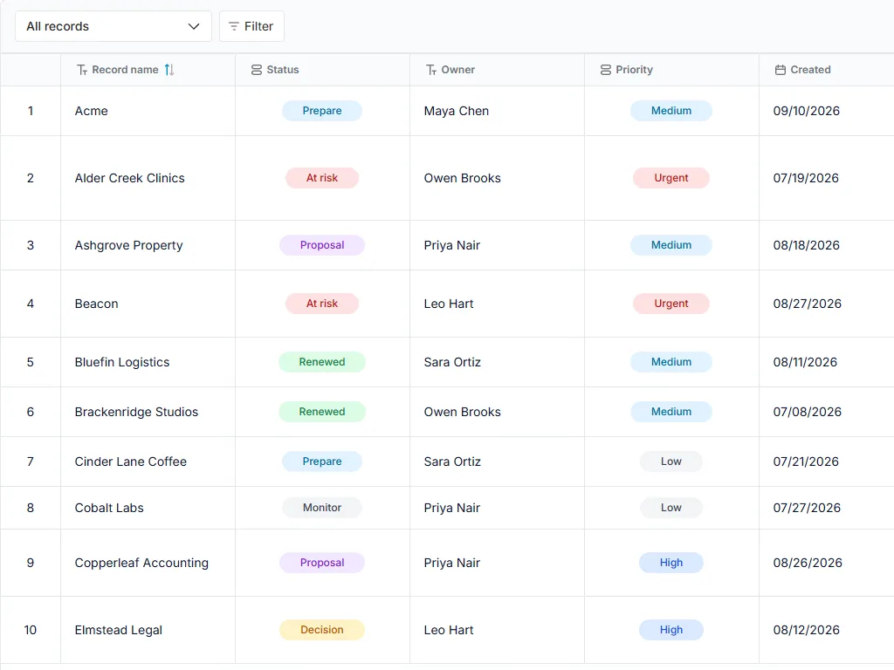Open the All records view dropdown
This screenshot has width=894, height=670.
tap(113, 26)
